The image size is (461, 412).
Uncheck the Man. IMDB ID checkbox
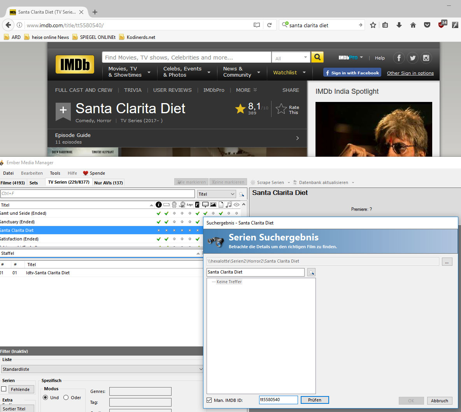click(209, 400)
